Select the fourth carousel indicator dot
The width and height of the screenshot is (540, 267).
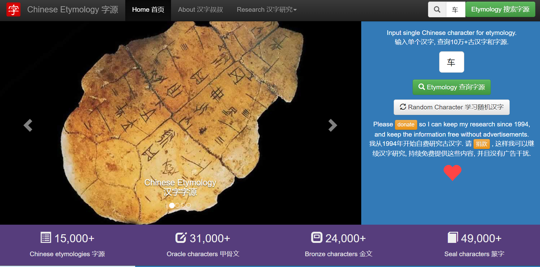188,205
